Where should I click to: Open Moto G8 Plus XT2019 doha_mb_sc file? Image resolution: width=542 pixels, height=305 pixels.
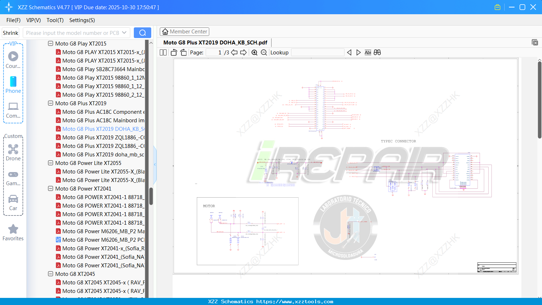click(x=100, y=155)
